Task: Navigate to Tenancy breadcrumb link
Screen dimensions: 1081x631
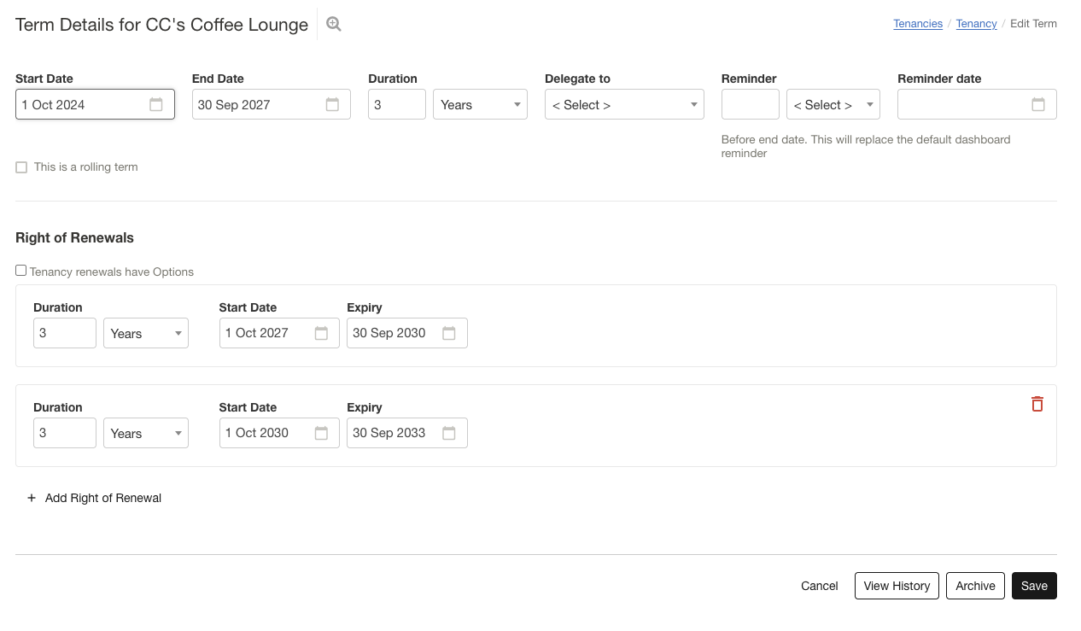Action: [x=976, y=24]
